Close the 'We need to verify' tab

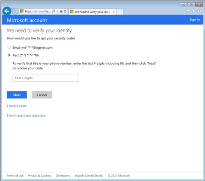[x=114, y=12]
